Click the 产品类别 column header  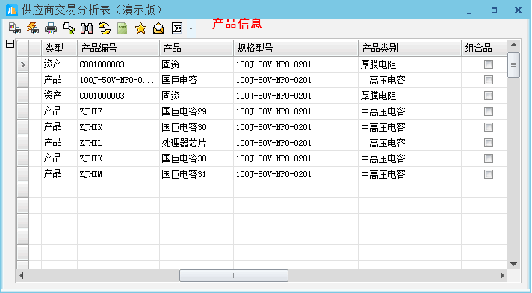[x=410, y=49]
